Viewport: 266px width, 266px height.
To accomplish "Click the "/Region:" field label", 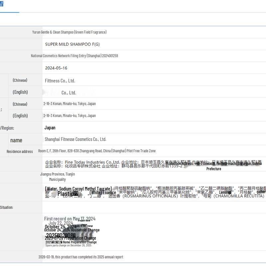I will tap(7, 128).
